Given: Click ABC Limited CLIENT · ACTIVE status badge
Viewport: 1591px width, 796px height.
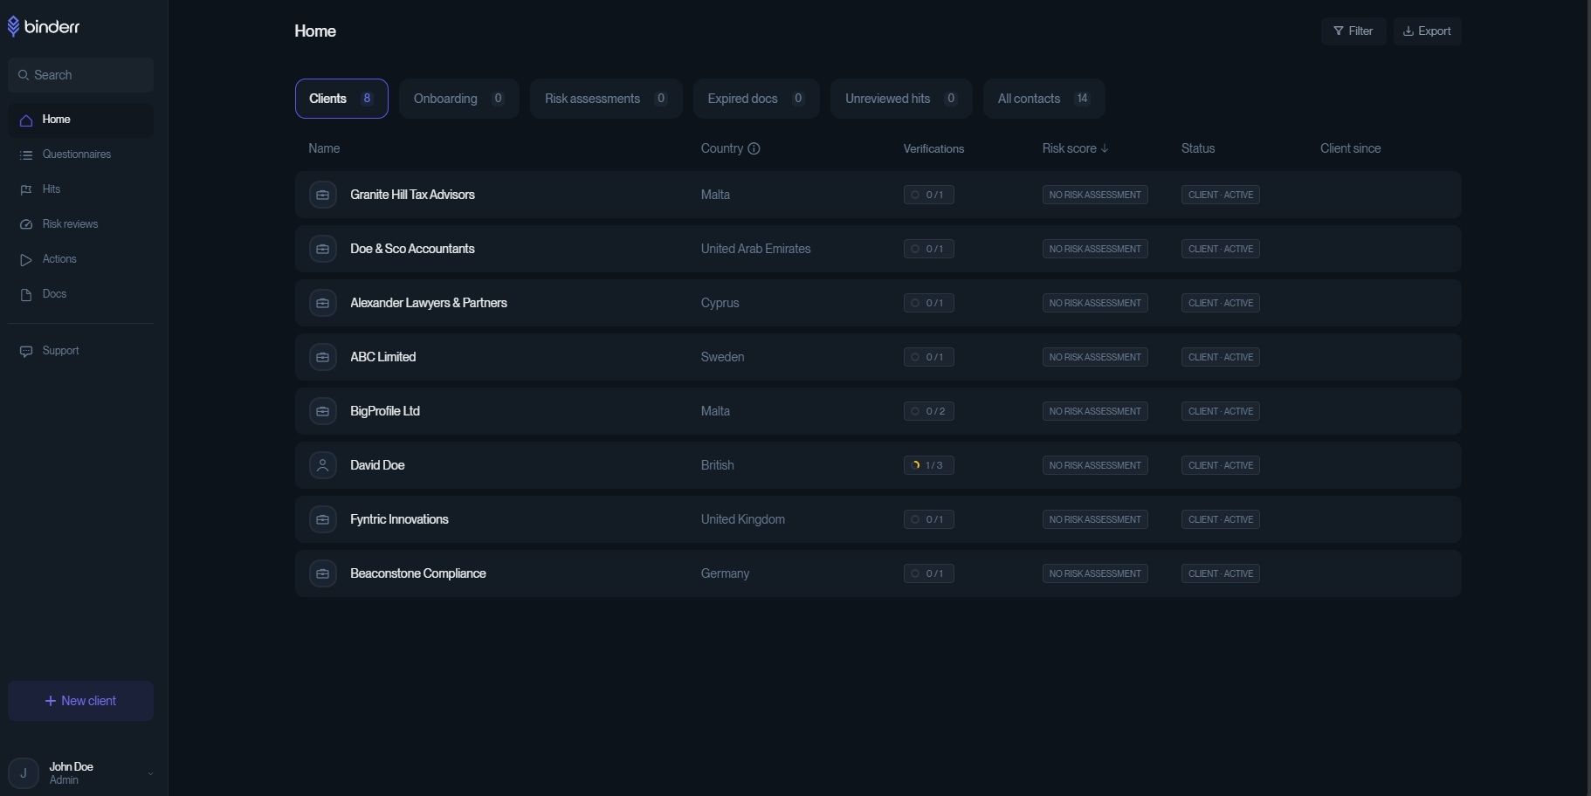Looking at the screenshot, I should click(1221, 357).
